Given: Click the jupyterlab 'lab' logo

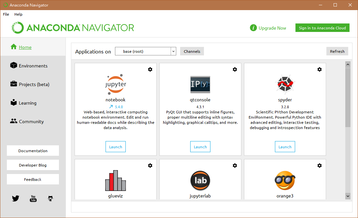Looking at the screenshot, I should (200, 181).
